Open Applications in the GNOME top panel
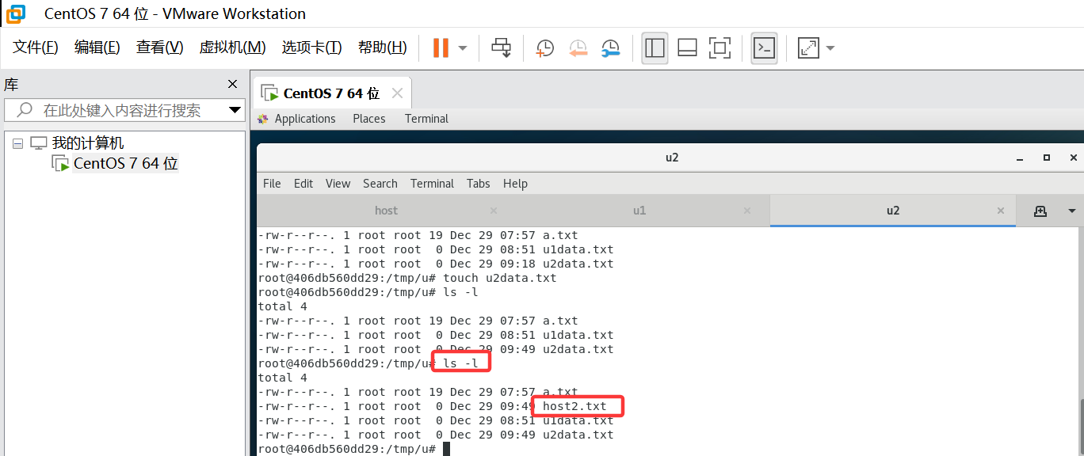The width and height of the screenshot is (1084, 456). pos(304,118)
